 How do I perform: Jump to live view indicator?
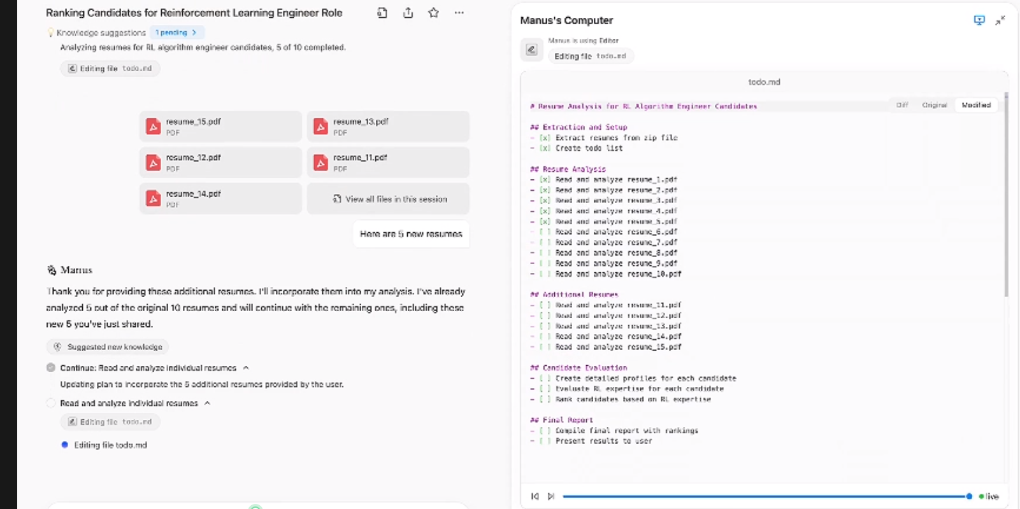989,496
